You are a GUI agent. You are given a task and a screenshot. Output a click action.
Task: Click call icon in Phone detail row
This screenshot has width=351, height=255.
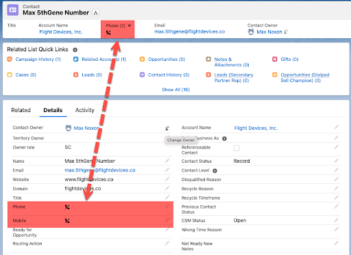[x=67, y=207]
